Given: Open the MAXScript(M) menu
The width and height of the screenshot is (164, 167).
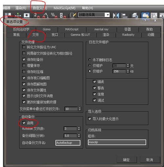Looking at the screenshot, I should tap(65, 8).
